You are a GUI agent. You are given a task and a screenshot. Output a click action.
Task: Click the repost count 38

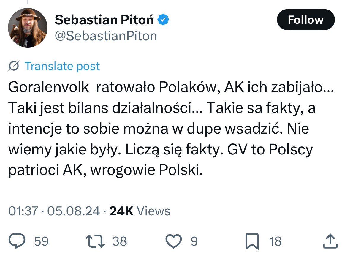tap(120, 241)
